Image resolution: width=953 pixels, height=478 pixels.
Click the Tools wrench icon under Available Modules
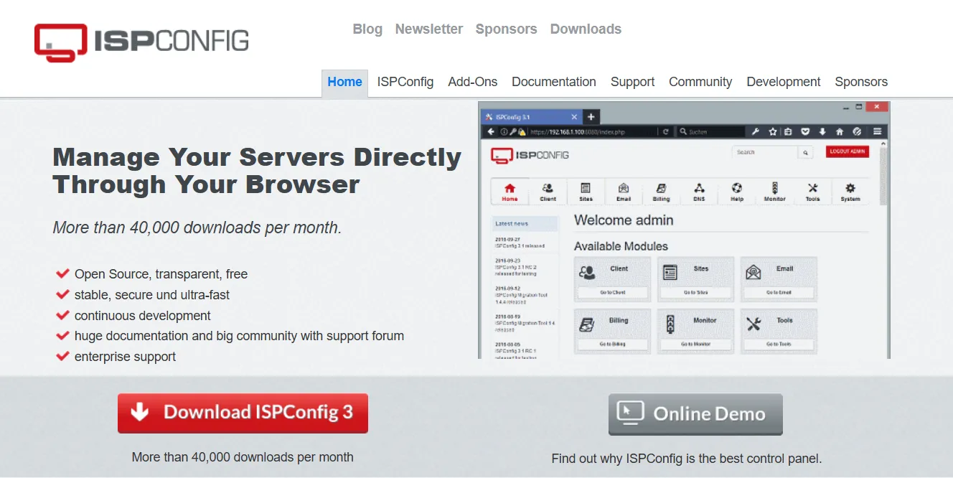pos(753,324)
